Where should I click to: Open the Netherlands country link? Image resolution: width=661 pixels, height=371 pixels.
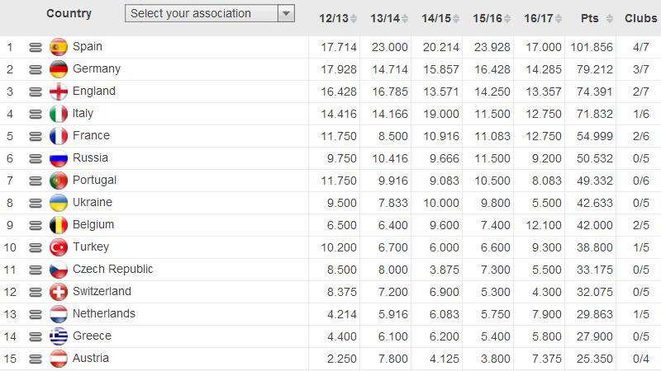pyautogui.click(x=103, y=313)
